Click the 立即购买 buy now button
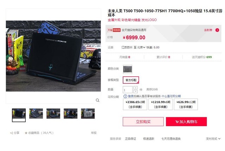This screenshot has height=151, width=225. (143, 122)
